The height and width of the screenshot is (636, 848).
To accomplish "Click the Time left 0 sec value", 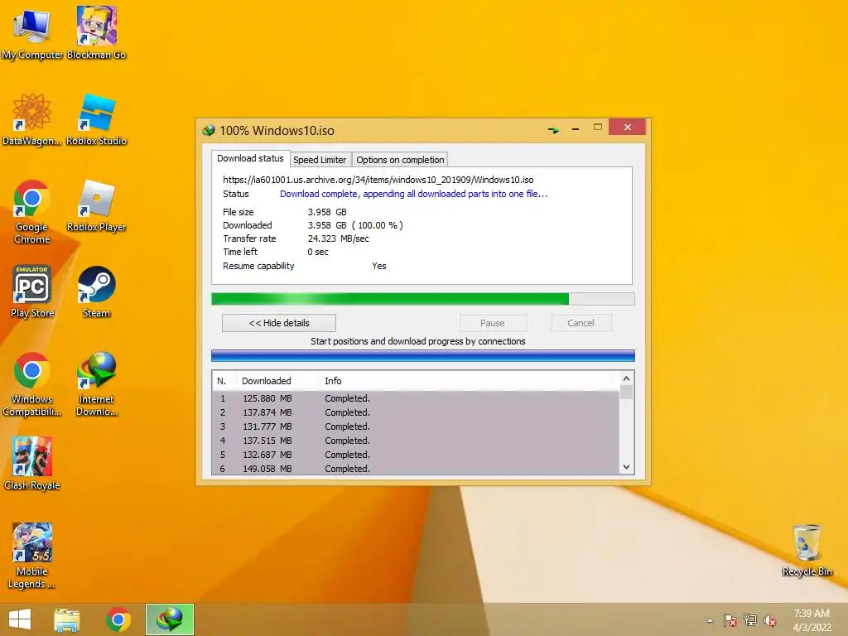I will 318,252.
